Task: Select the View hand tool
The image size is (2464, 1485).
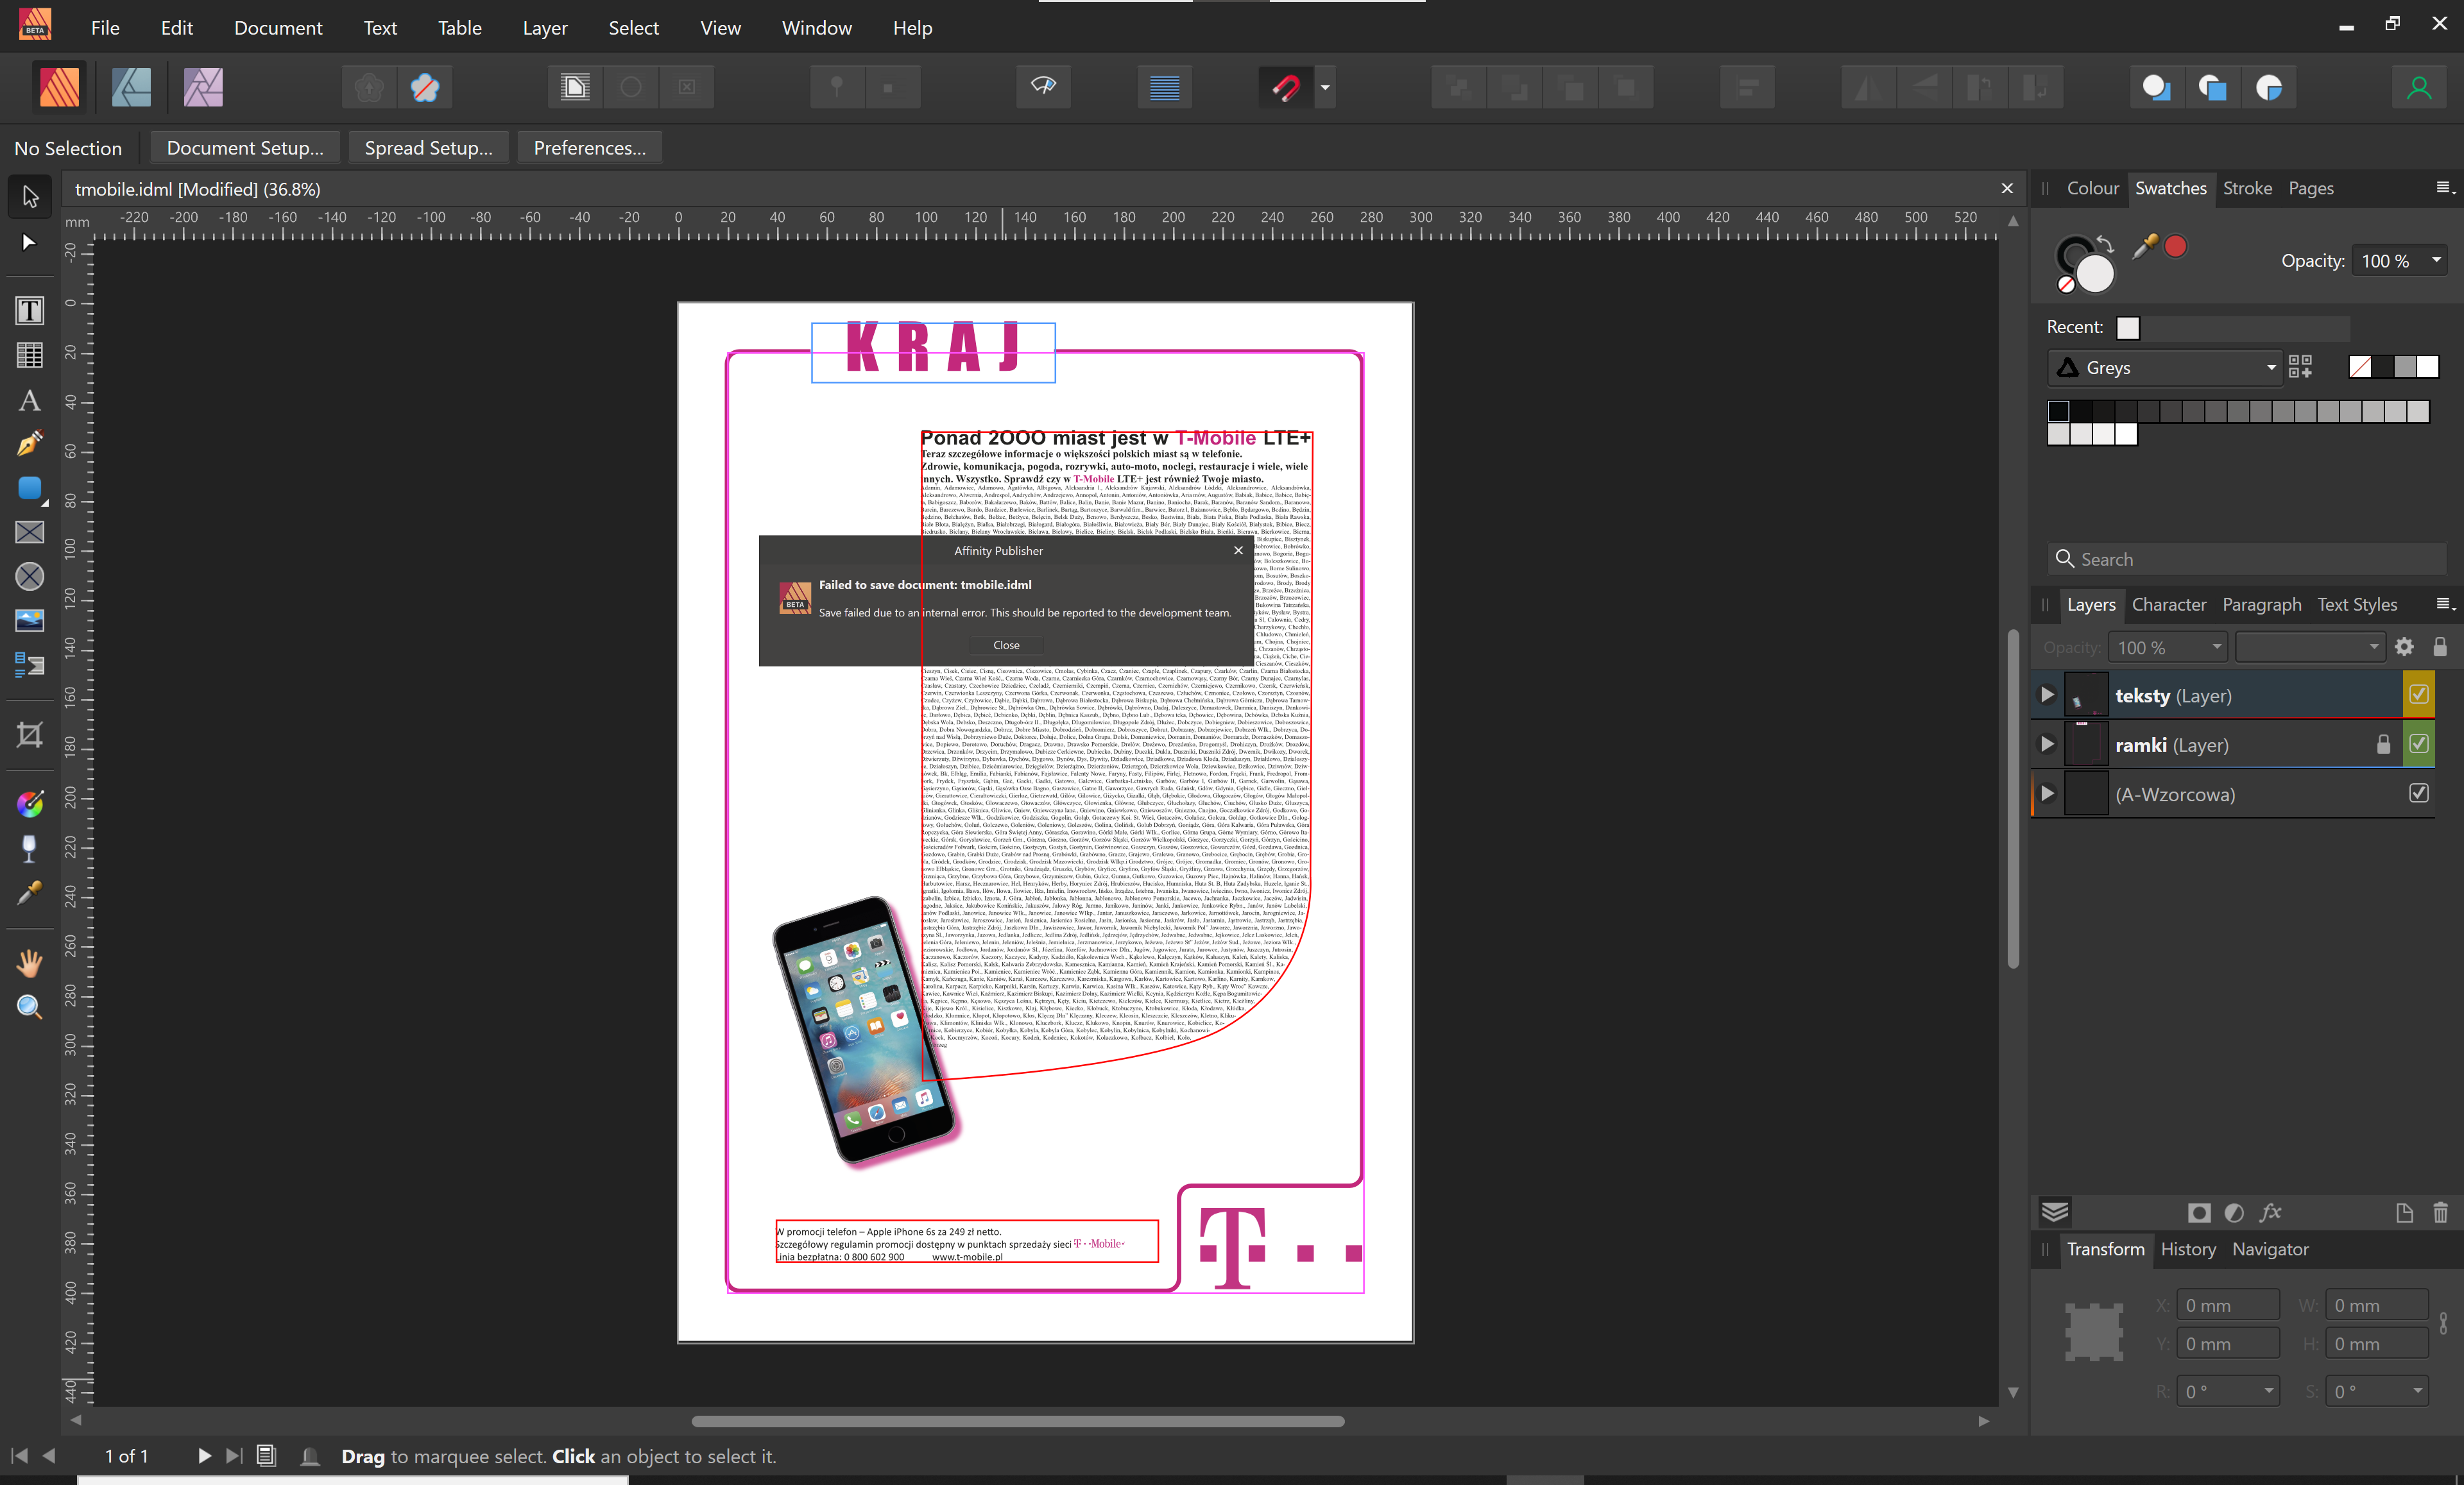Action: coord(30,962)
